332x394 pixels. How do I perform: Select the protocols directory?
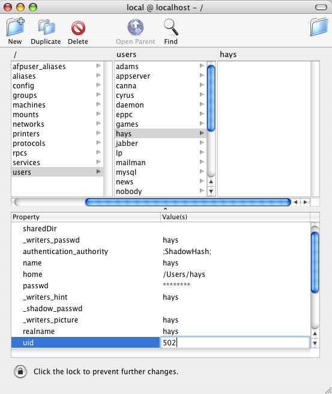pyautogui.click(x=57, y=143)
